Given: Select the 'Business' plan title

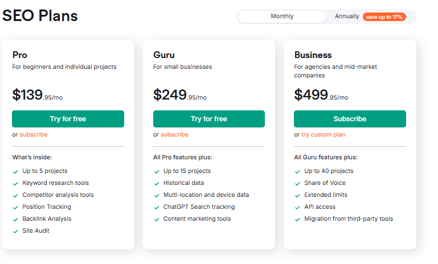Looking at the screenshot, I should click(x=313, y=55).
